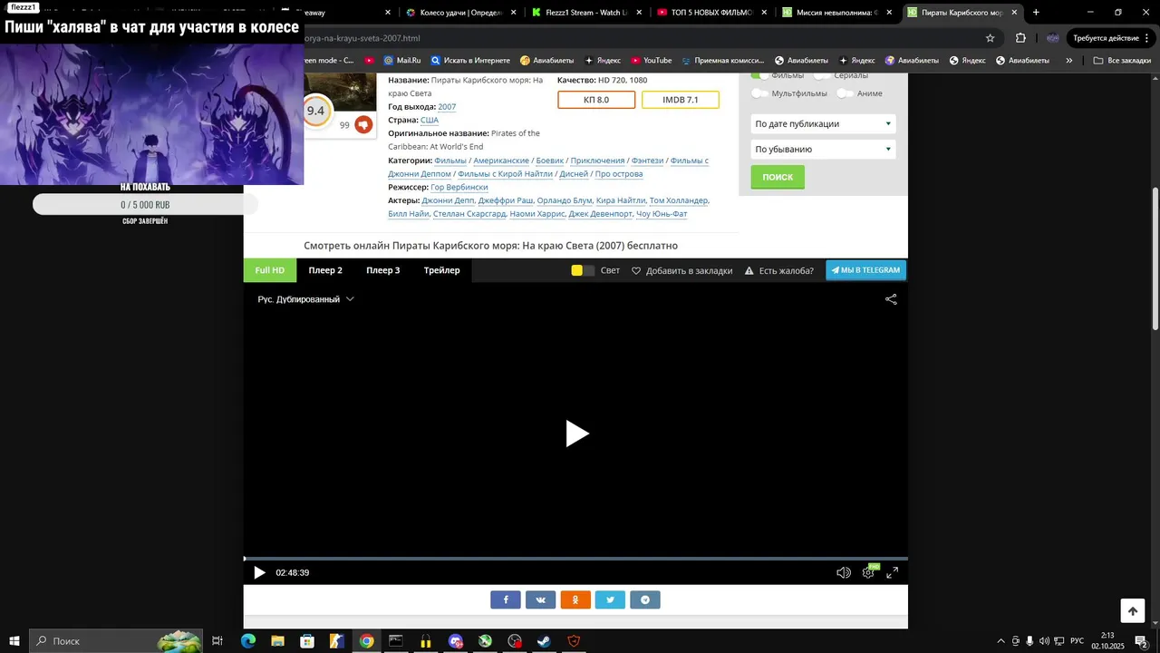Share the movie on VK
Screen dimensions: 1160x653
point(541,599)
